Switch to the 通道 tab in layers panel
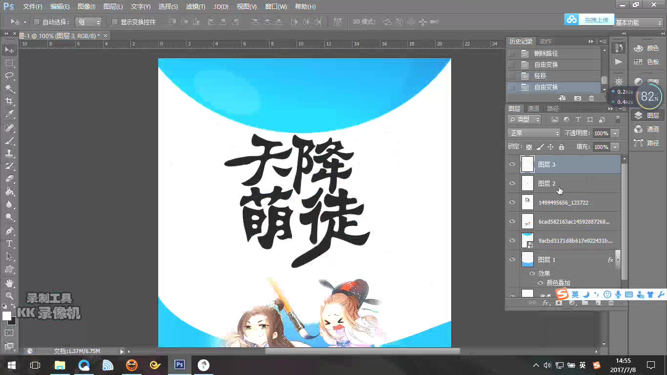 (x=533, y=109)
